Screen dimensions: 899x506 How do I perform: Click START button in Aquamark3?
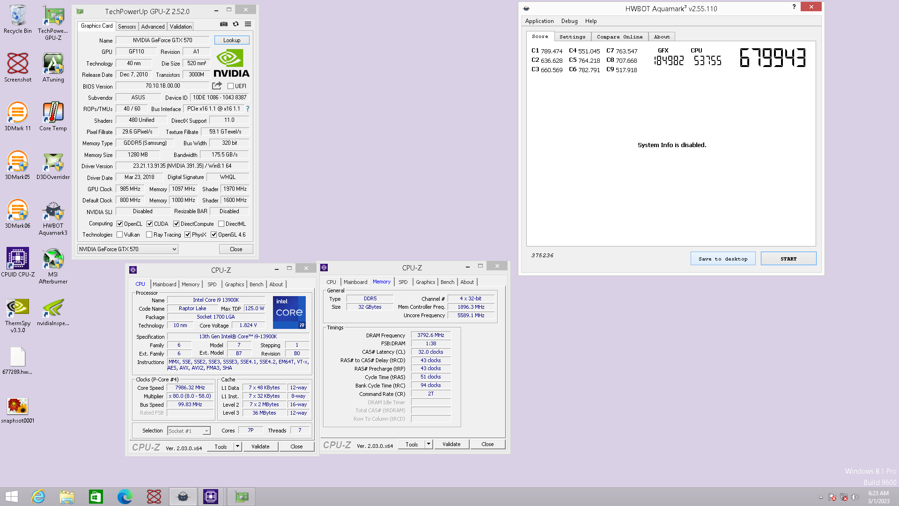tap(788, 259)
